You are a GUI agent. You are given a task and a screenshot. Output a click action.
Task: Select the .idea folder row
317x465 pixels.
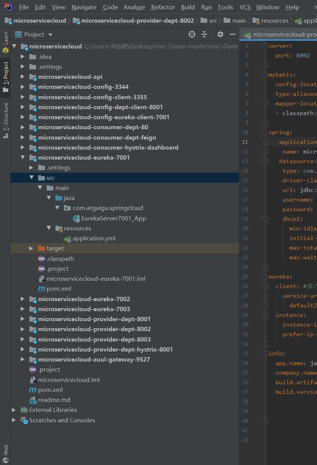coord(125,57)
